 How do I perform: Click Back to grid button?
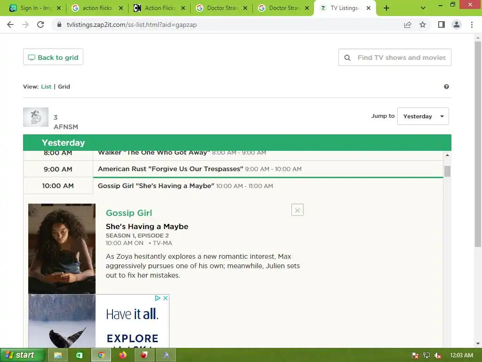pyautogui.click(x=53, y=57)
